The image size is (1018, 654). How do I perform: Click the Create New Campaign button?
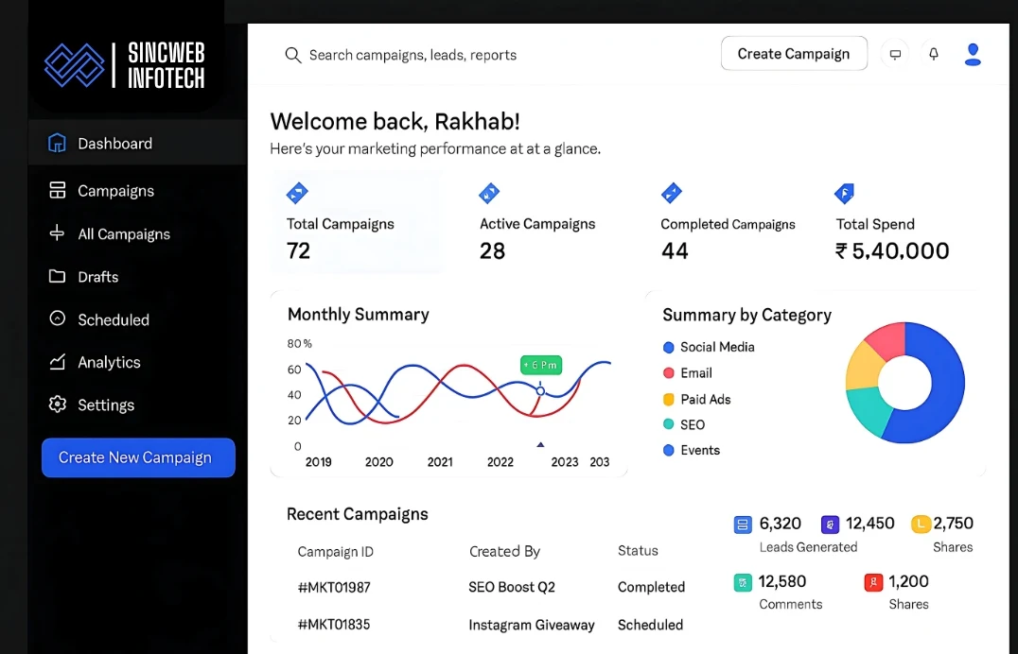point(138,457)
